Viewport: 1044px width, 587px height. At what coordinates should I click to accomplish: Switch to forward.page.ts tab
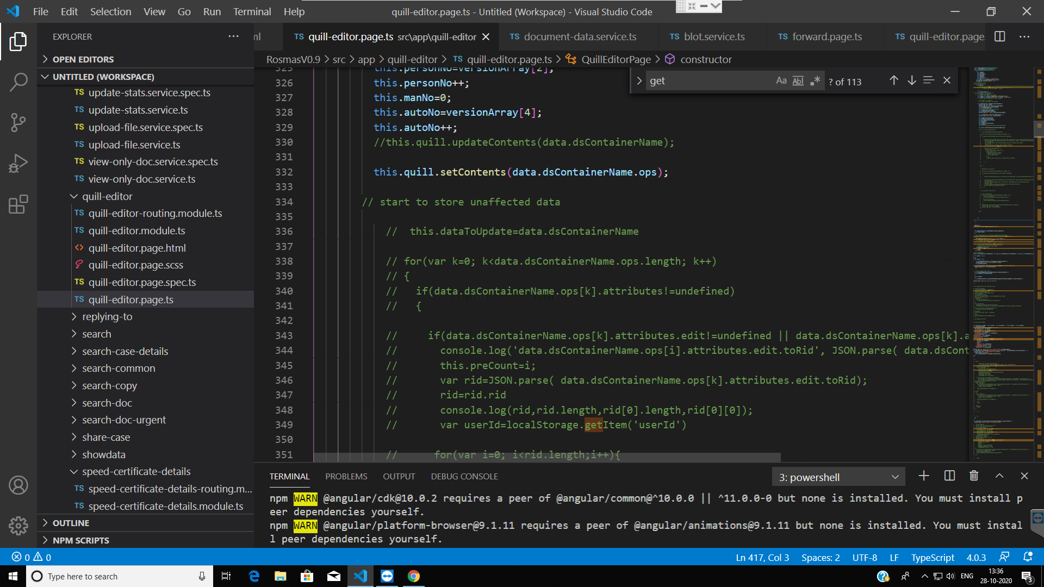tap(825, 36)
